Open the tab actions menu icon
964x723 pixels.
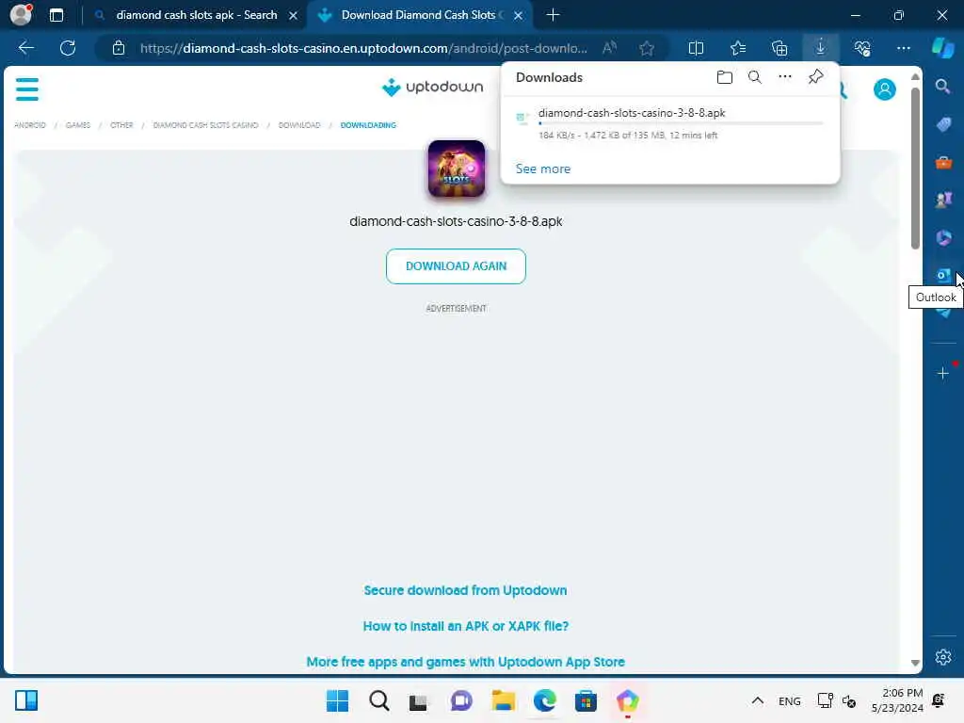[x=56, y=15]
